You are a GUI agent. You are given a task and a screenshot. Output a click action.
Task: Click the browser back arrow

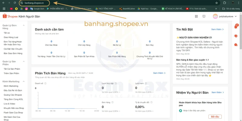3,3
